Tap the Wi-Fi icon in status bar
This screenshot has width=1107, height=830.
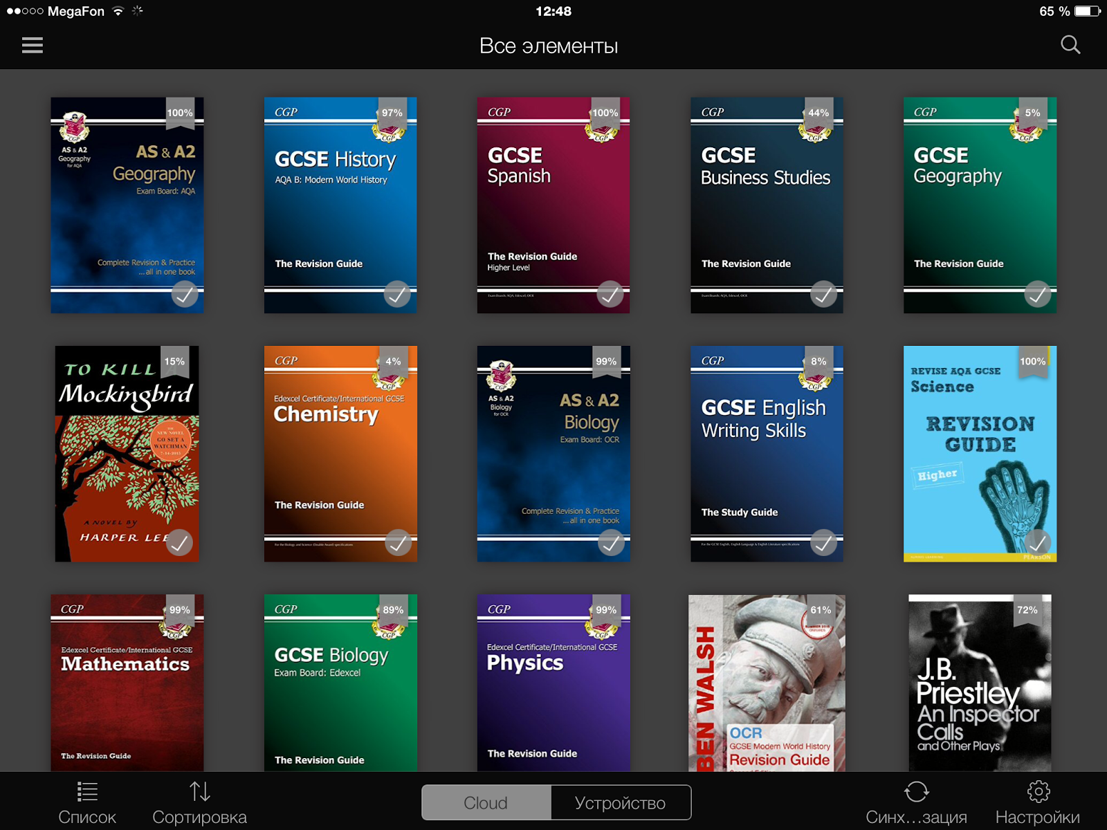coord(118,11)
